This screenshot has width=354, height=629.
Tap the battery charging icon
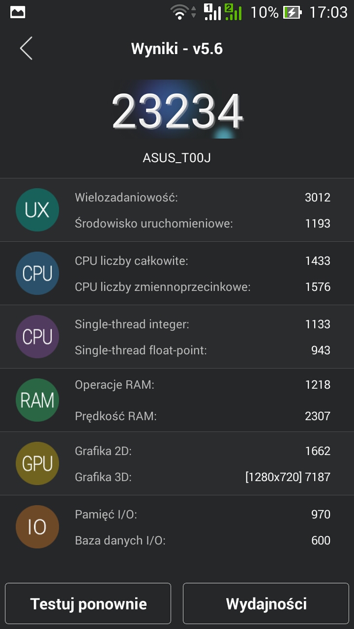[x=292, y=12]
